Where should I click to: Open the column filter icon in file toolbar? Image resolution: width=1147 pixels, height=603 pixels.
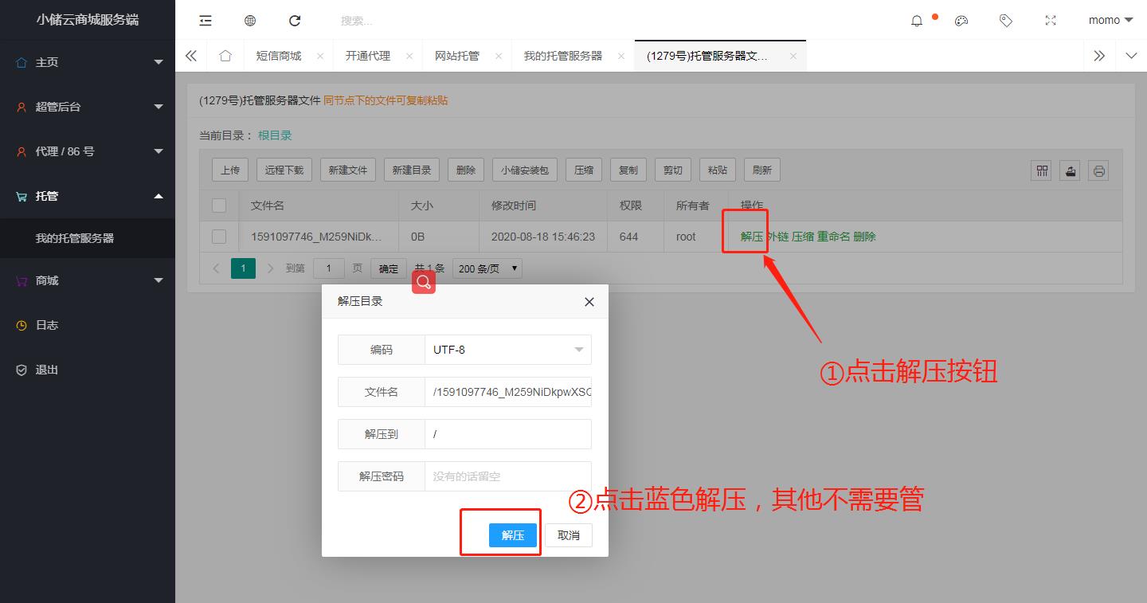click(x=1041, y=170)
